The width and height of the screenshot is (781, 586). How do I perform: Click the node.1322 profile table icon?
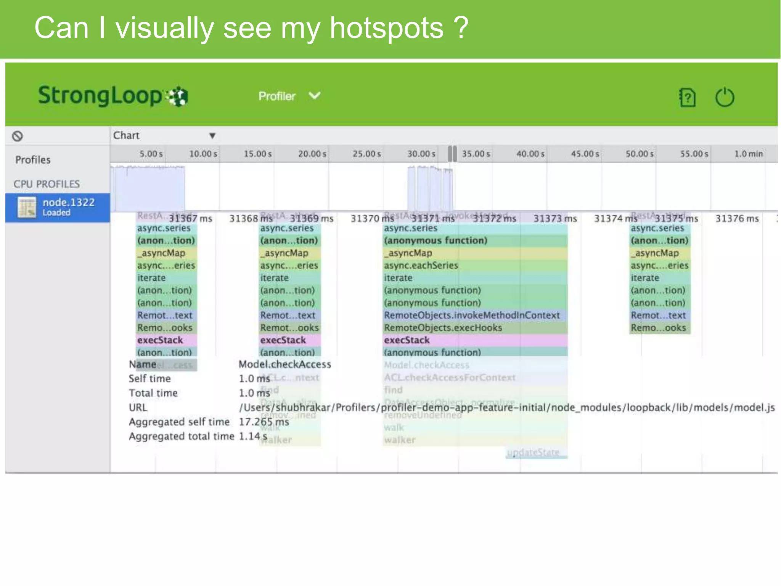[27, 208]
